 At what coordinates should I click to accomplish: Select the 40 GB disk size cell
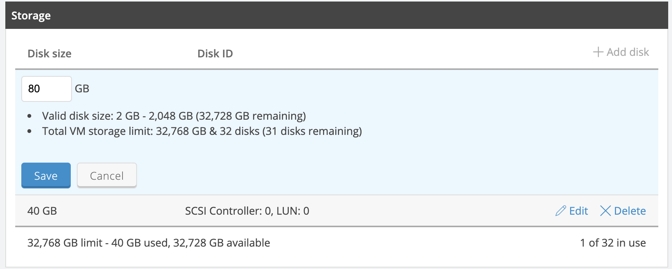42,211
